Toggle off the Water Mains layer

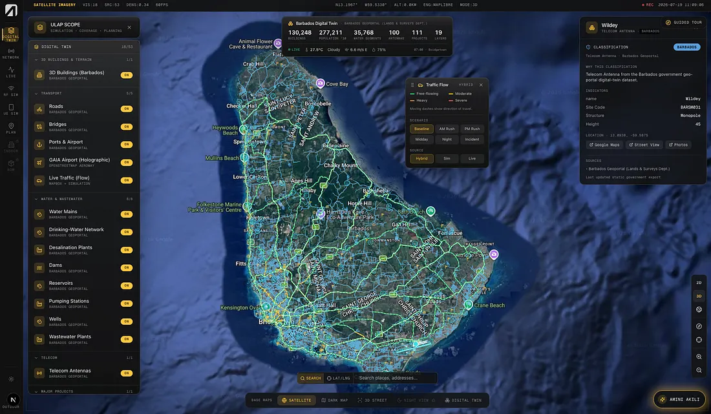tap(127, 214)
